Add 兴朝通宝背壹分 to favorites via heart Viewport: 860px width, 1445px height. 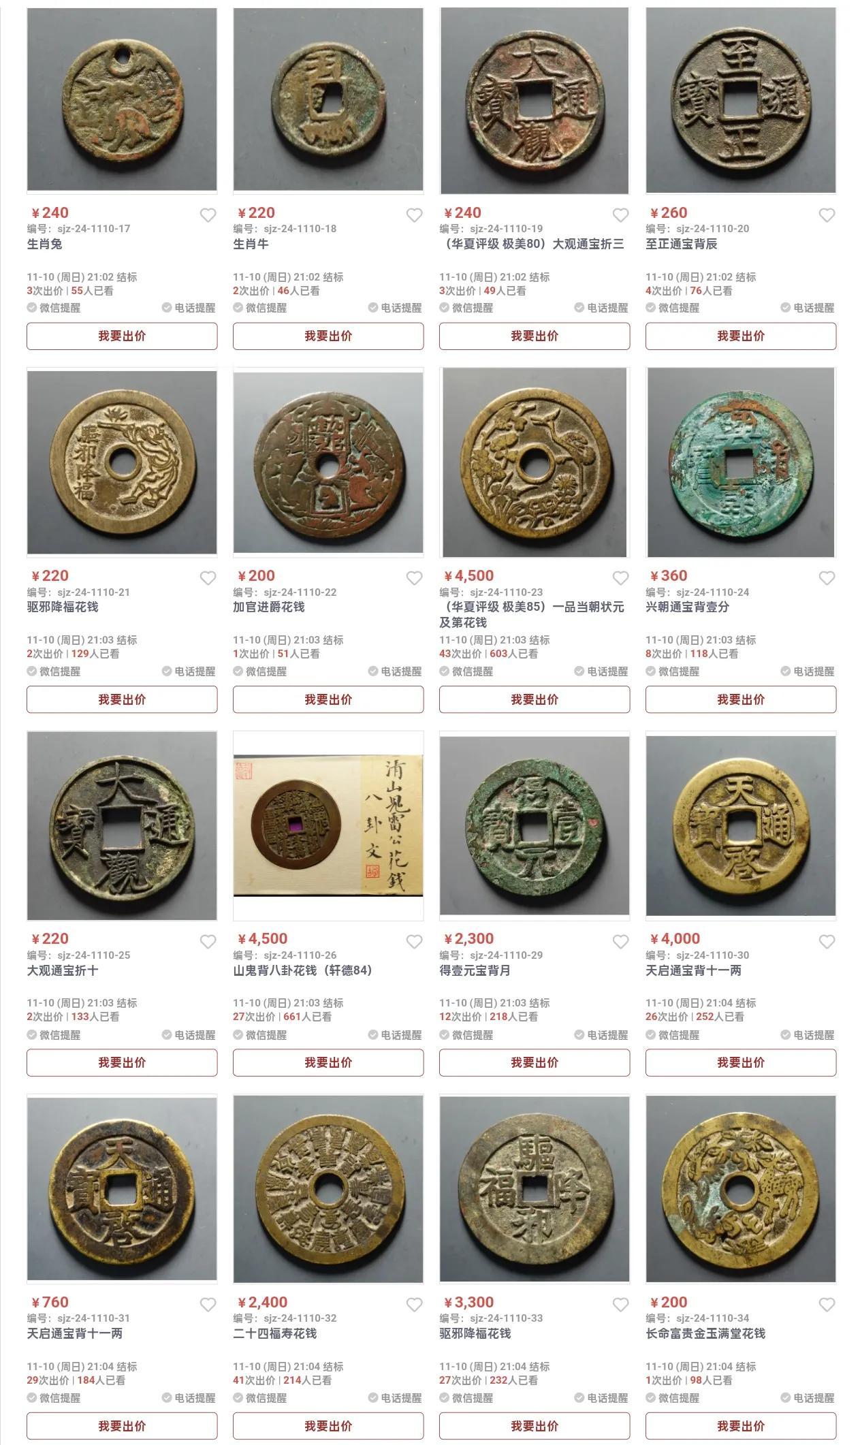click(827, 578)
